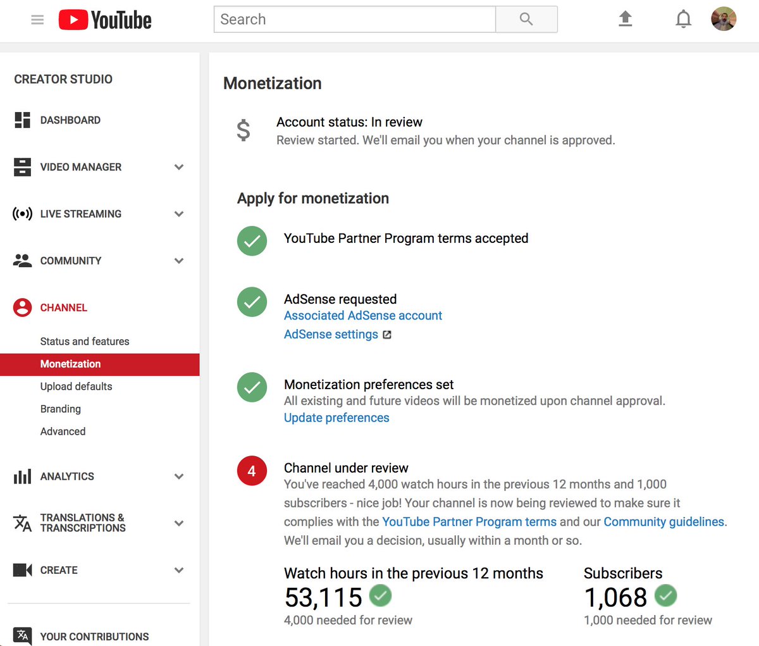Open the notifications bell

click(x=683, y=19)
